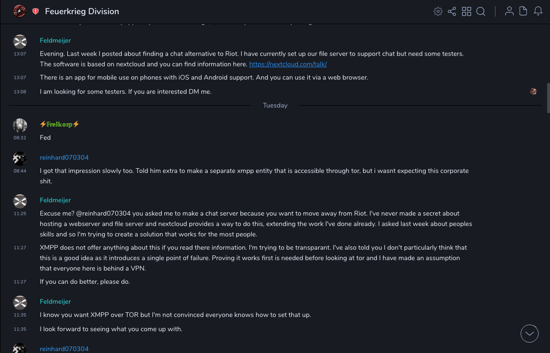The image size is (550, 353).
Task: Click the vertical scrollbar thumb on the right
Action: (548, 98)
